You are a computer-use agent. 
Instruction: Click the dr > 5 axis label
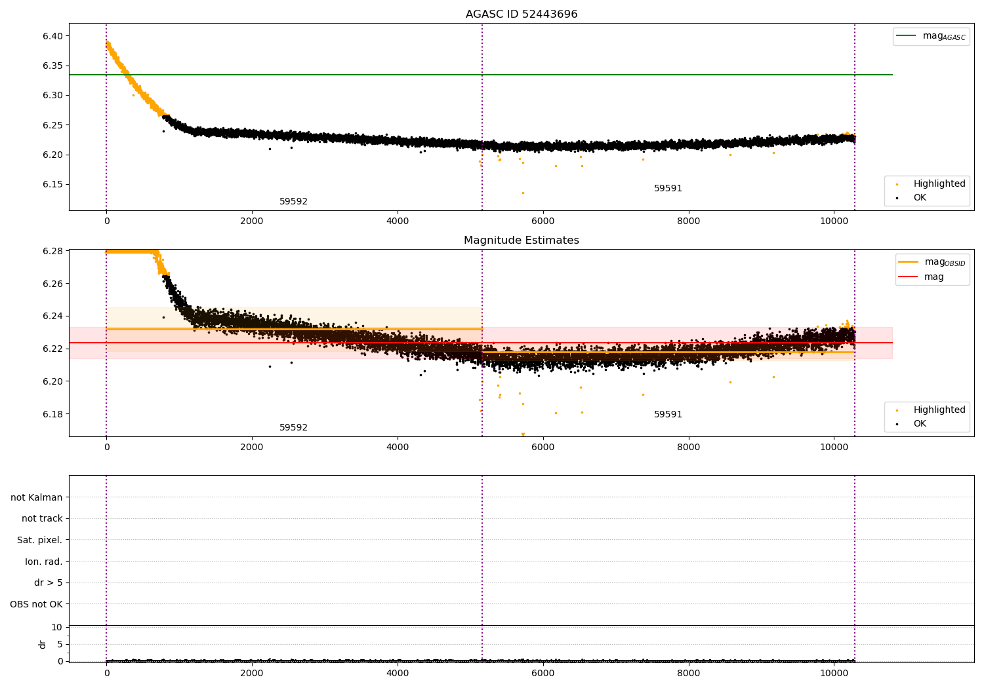pyautogui.click(x=49, y=583)
